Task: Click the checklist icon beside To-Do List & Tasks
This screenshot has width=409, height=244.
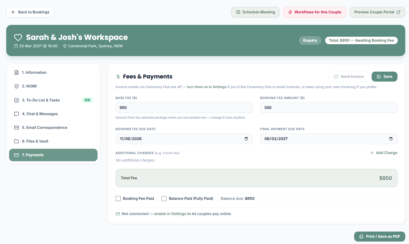Action: tap(17, 100)
